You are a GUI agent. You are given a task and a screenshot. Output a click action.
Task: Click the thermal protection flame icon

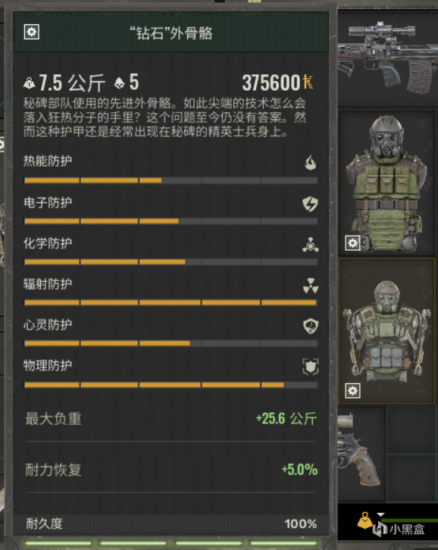[310, 163]
